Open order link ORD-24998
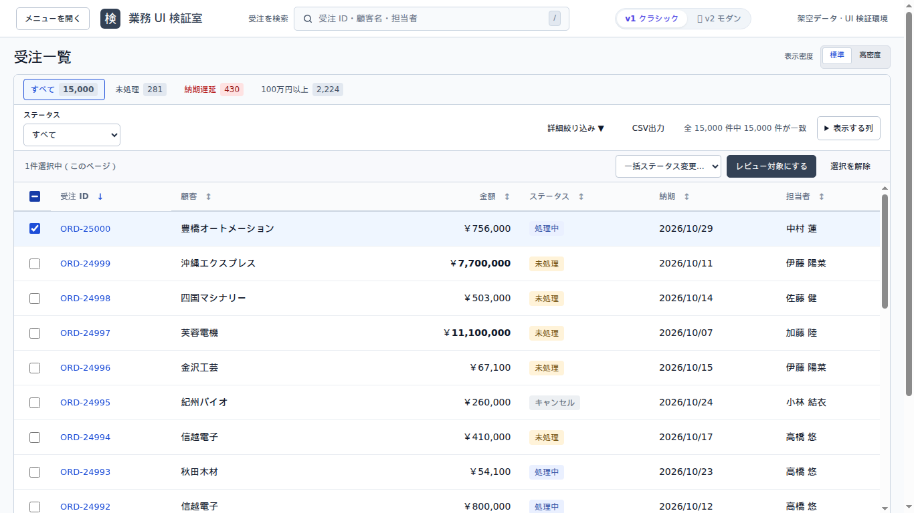914x513 pixels. (x=85, y=299)
